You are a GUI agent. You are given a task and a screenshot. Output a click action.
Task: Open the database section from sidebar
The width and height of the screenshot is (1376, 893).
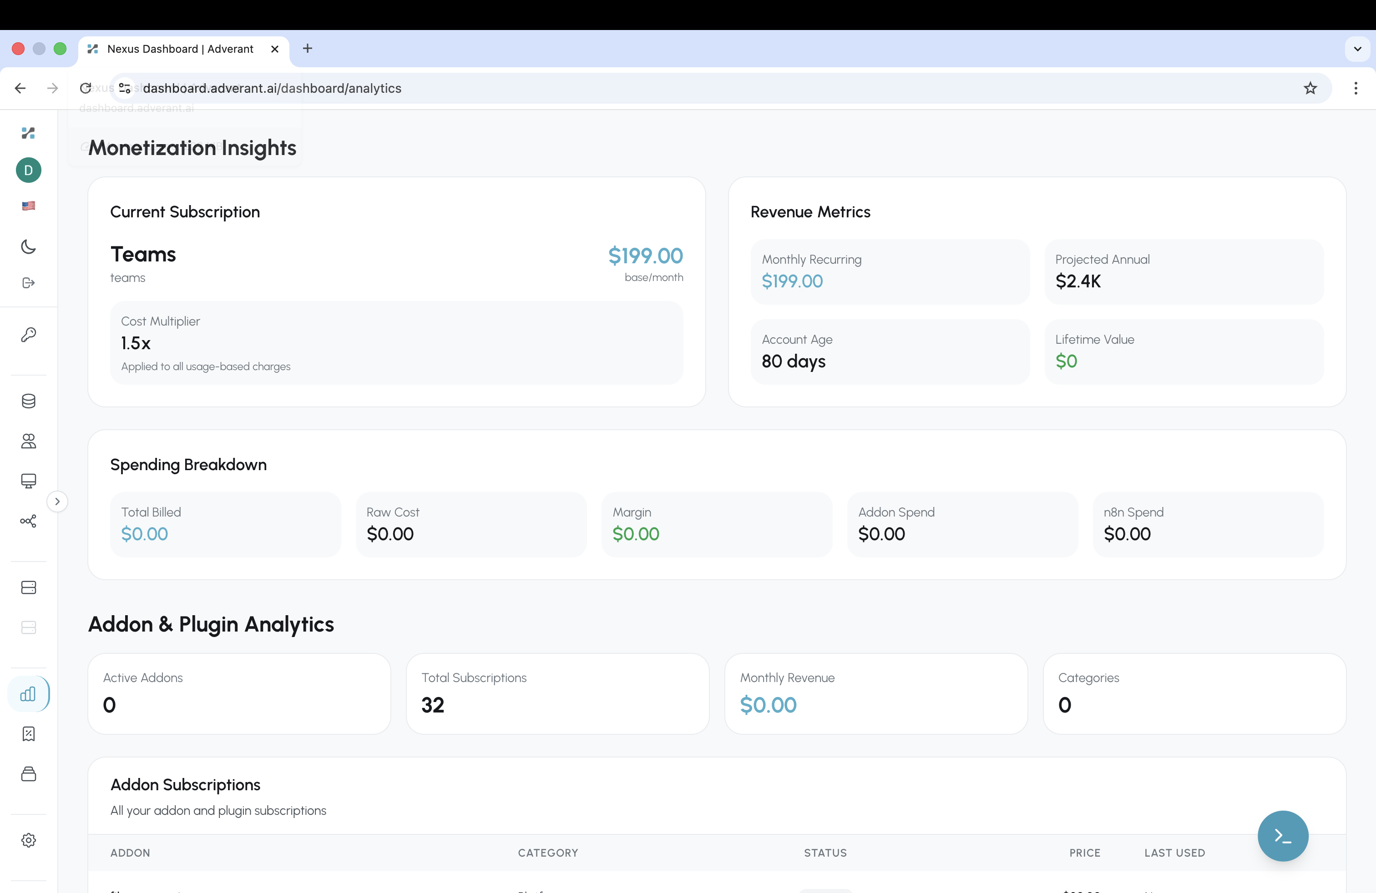tap(28, 401)
